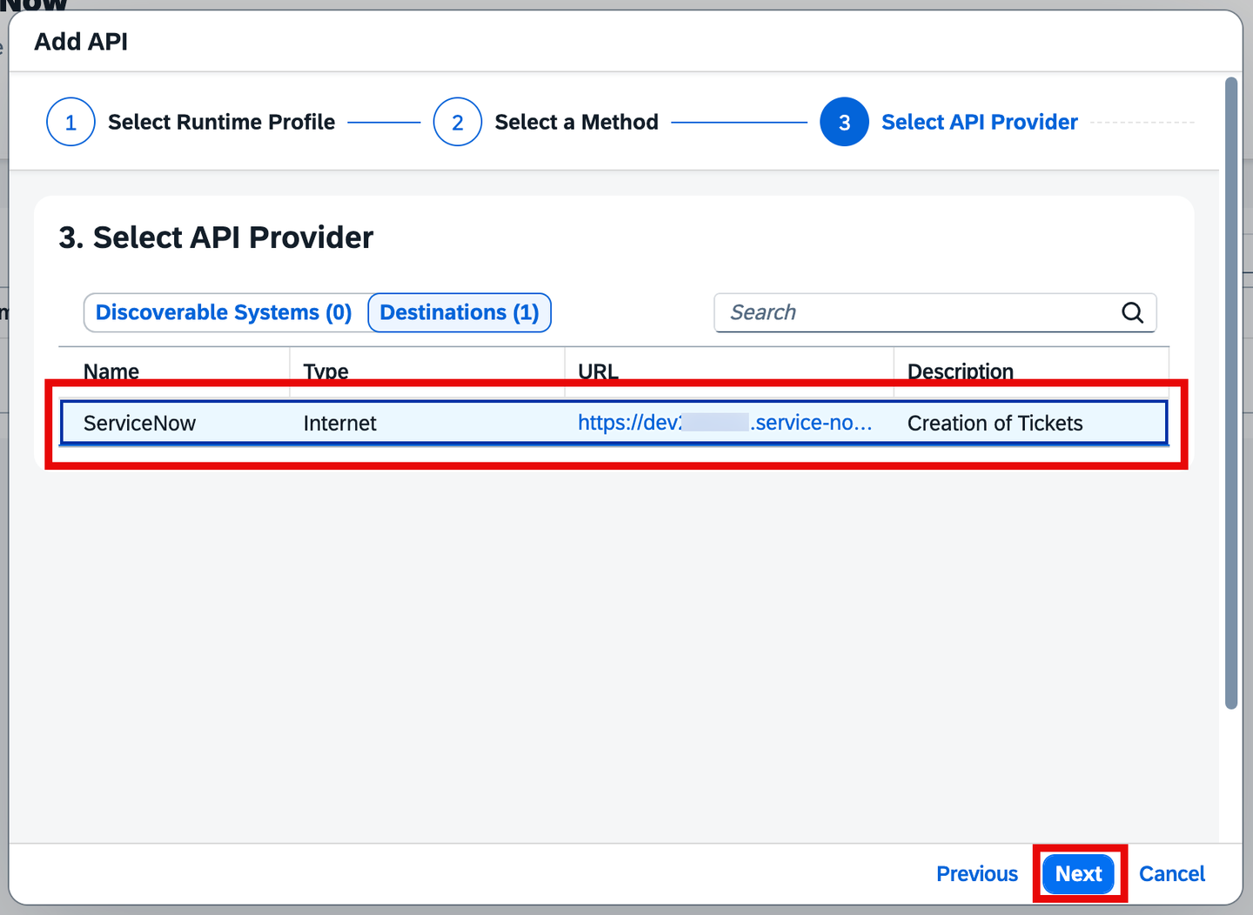Screen dimensions: 1253x915
Task: Click the Type column header
Action: pyautogui.click(x=326, y=371)
